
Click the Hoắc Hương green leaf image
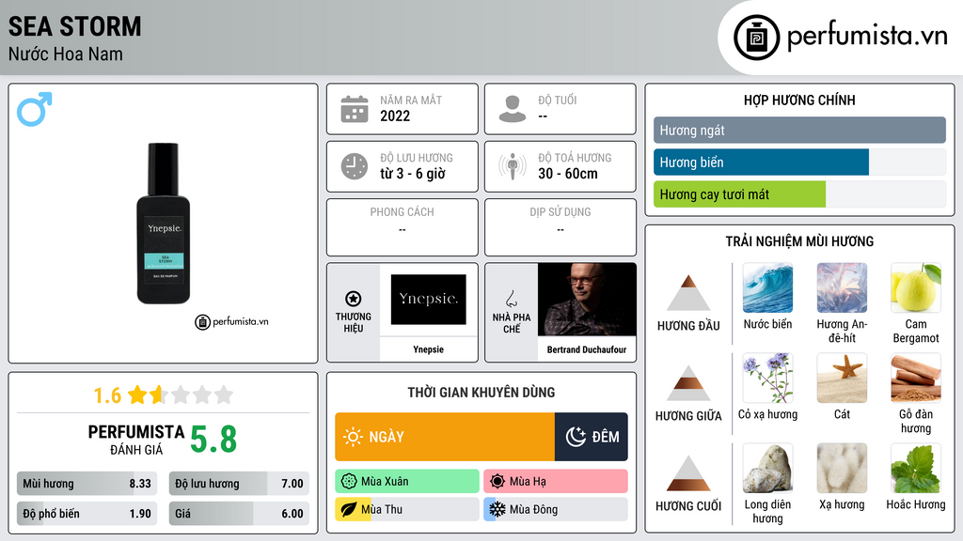click(x=916, y=468)
